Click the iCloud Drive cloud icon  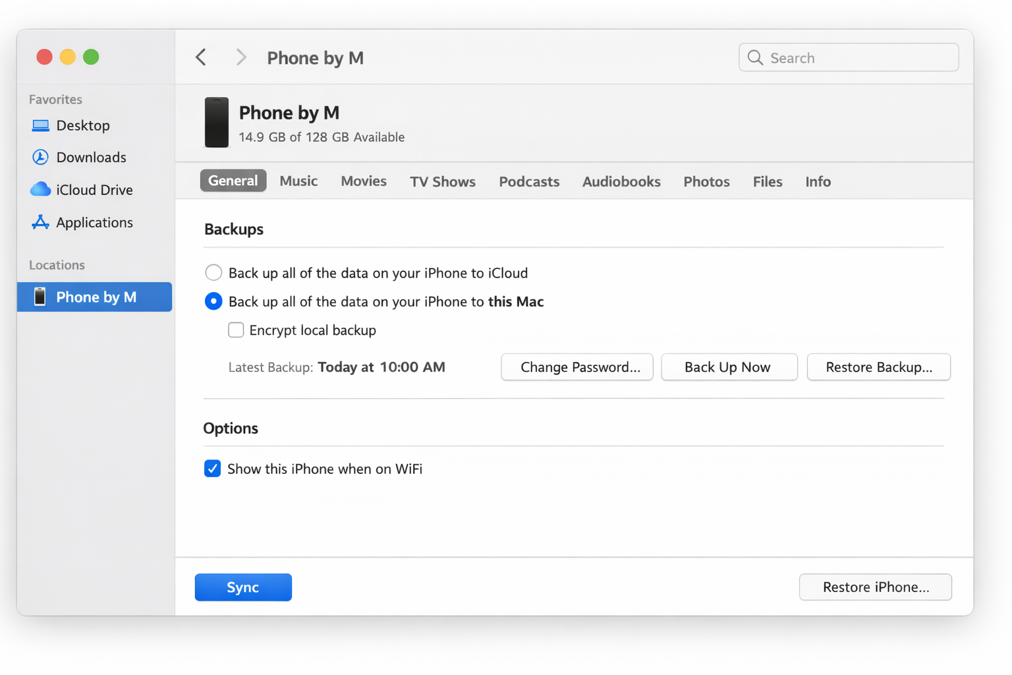coord(40,189)
